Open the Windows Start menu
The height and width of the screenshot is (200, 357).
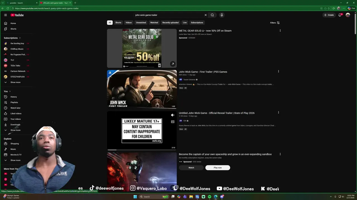135,197
